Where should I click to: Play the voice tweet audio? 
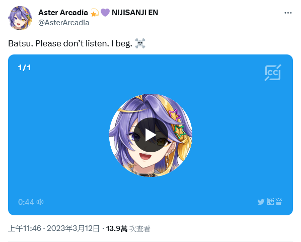click(150, 135)
